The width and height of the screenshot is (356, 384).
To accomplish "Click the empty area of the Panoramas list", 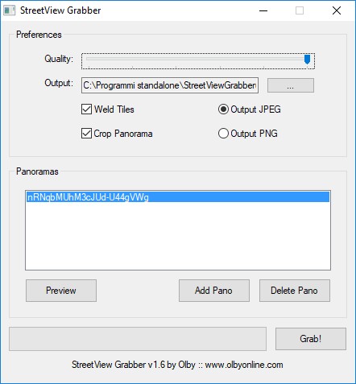I will (178, 236).
